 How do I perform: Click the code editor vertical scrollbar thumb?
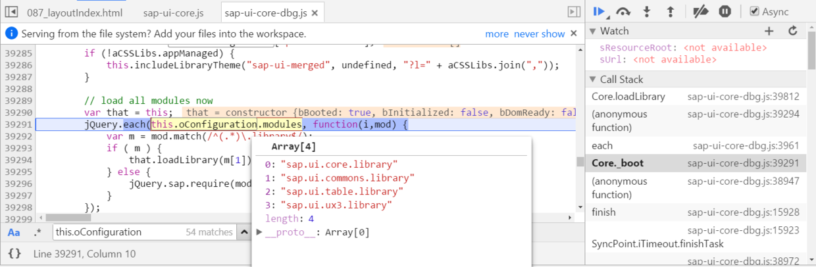pyautogui.click(x=580, y=162)
